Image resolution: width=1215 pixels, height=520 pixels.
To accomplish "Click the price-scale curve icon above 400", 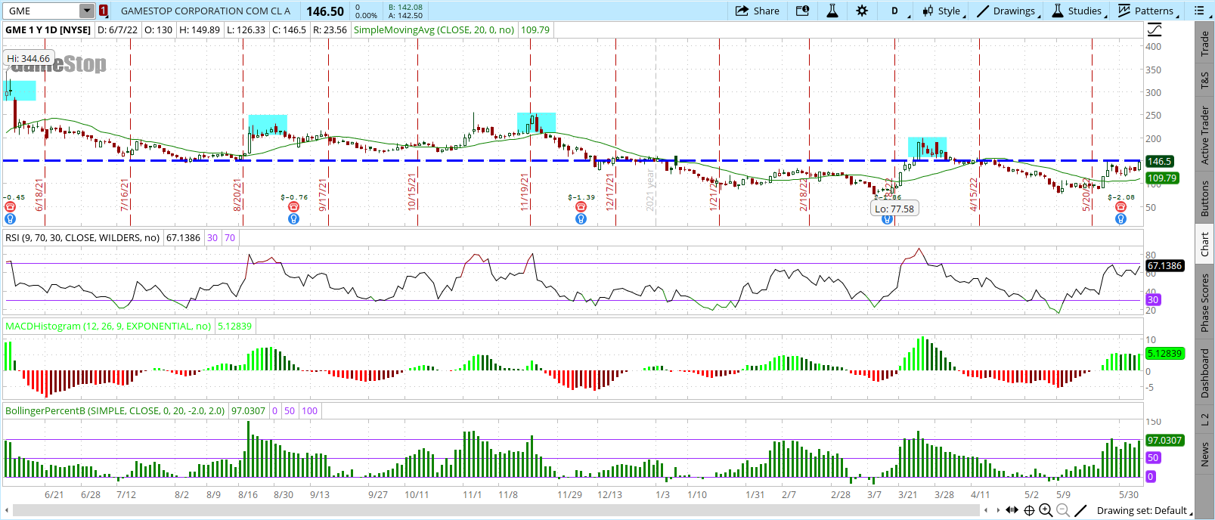I will pos(1155,30).
